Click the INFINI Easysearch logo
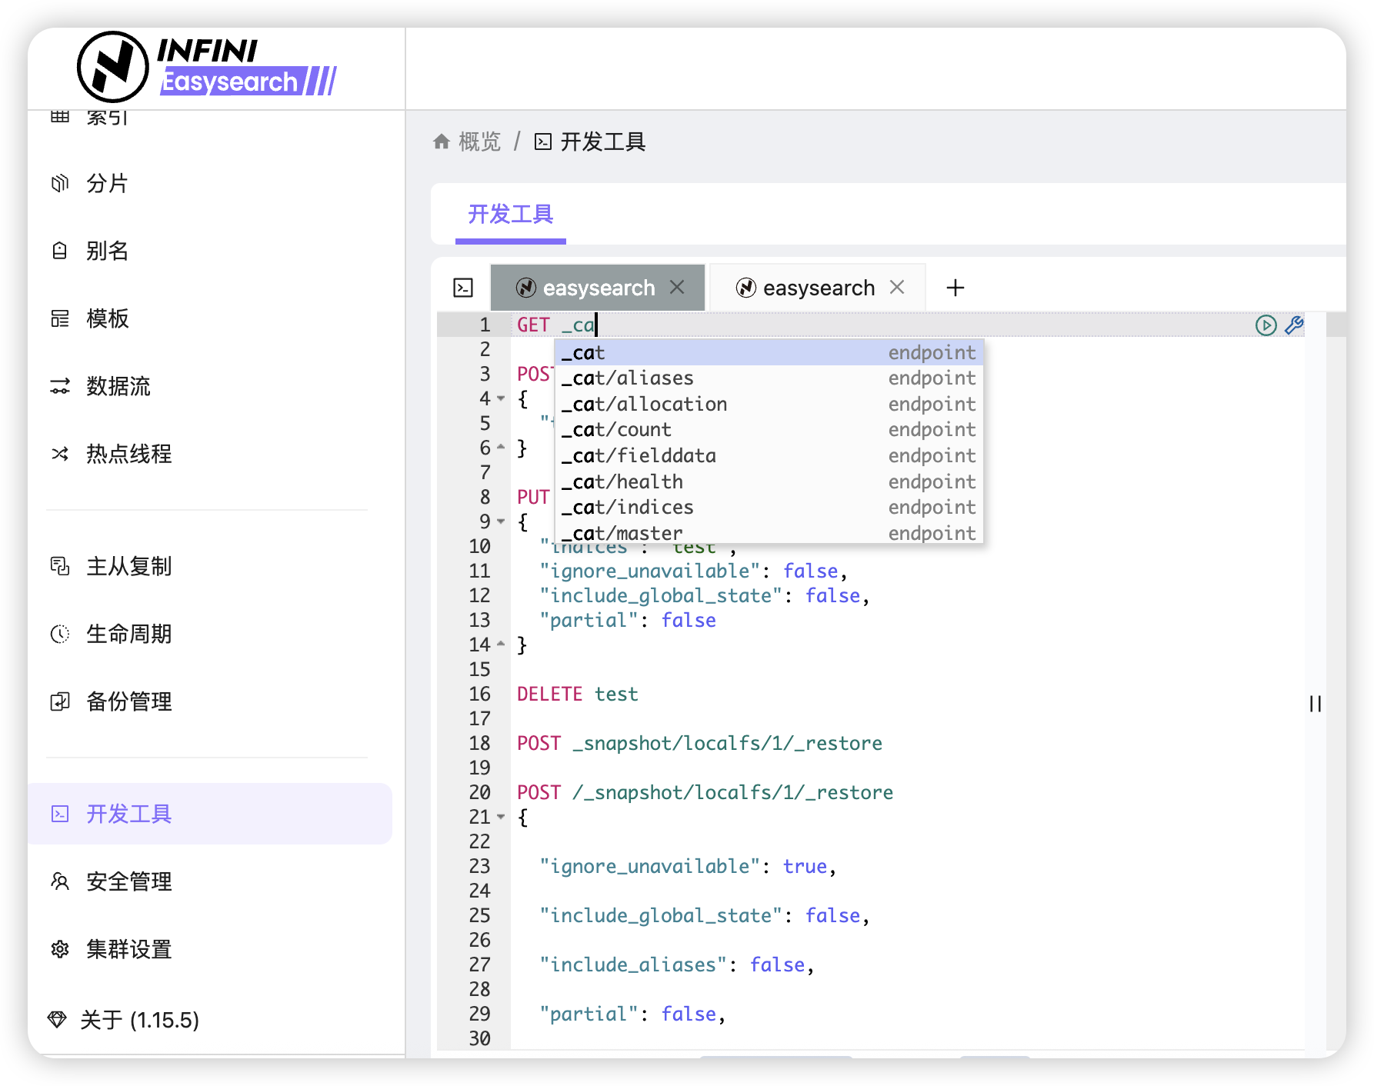The width and height of the screenshot is (1374, 1086). pyautogui.click(x=207, y=67)
